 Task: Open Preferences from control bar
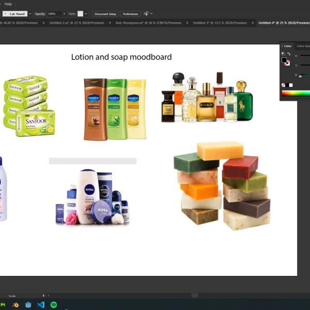click(x=131, y=14)
